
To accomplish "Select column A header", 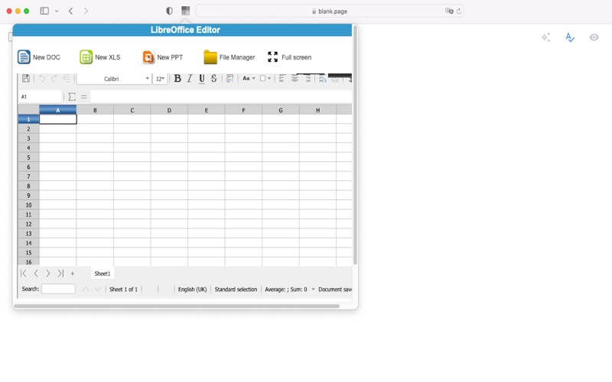I will point(58,110).
